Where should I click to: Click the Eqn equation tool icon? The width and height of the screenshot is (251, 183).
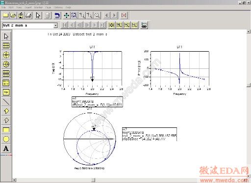click(6, 92)
